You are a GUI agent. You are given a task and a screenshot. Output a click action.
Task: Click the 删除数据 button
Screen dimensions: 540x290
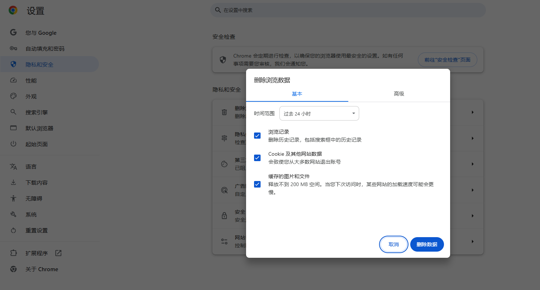pos(427,244)
